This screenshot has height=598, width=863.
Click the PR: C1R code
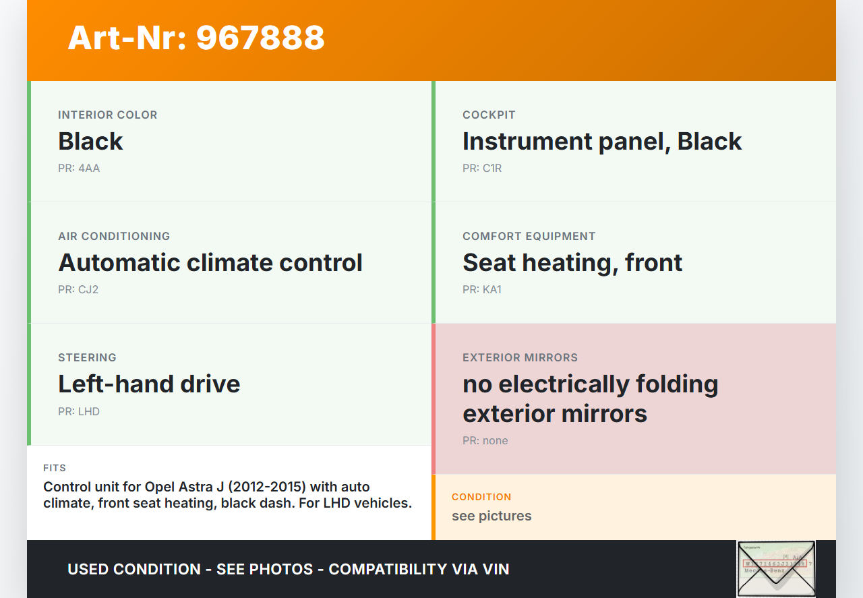coord(482,169)
